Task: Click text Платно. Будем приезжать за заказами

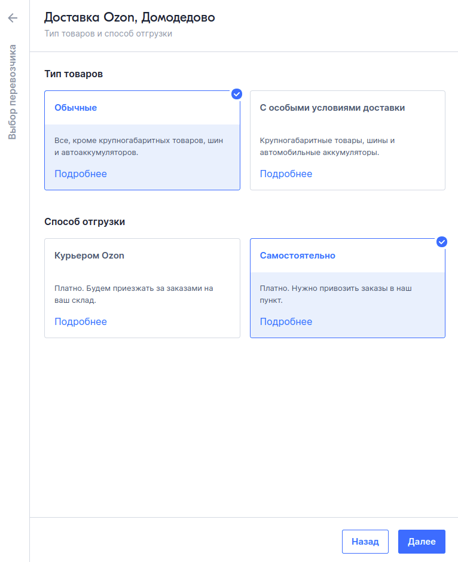Action: tap(133, 294)
